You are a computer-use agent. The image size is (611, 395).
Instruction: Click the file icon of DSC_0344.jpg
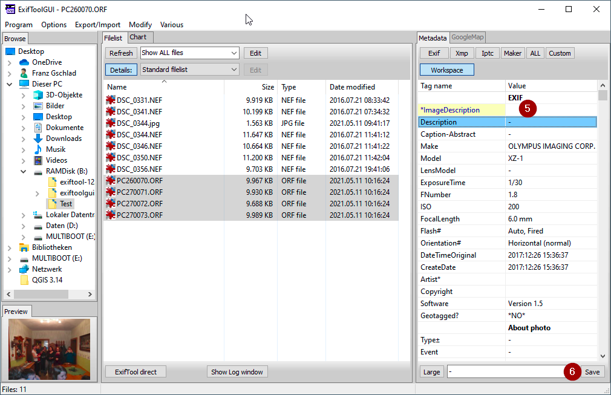pyautogui.click(x=111, y=123)
